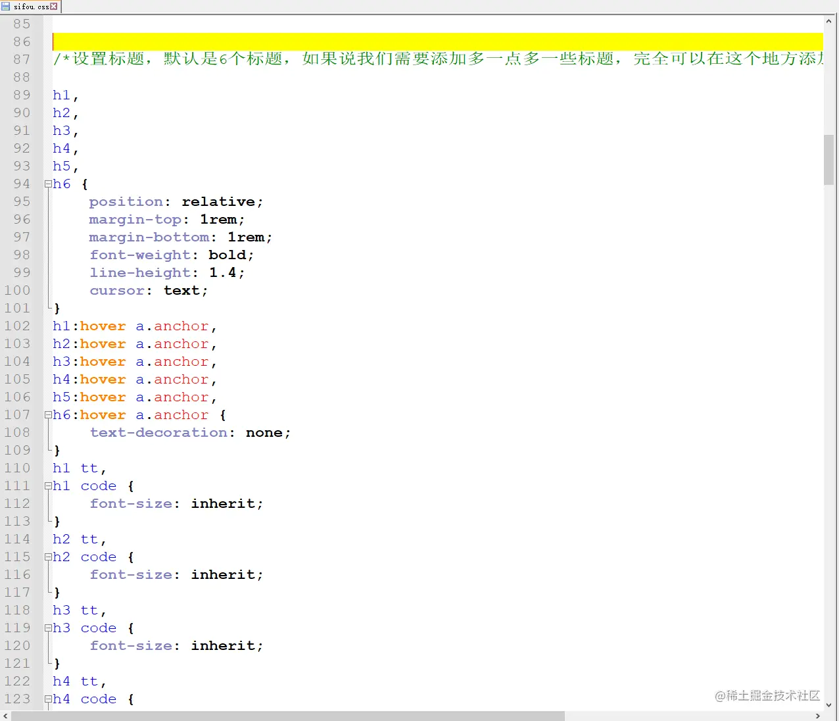This screenshot has width=839, height=721.
Task: Click line number 86 in the margin
Action: tap(22, 41)
